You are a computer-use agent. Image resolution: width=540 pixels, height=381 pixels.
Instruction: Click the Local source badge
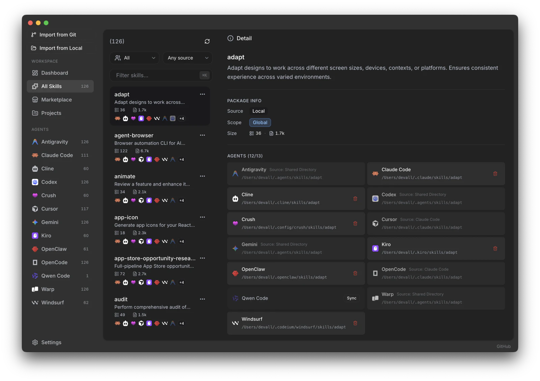(259, 111)
